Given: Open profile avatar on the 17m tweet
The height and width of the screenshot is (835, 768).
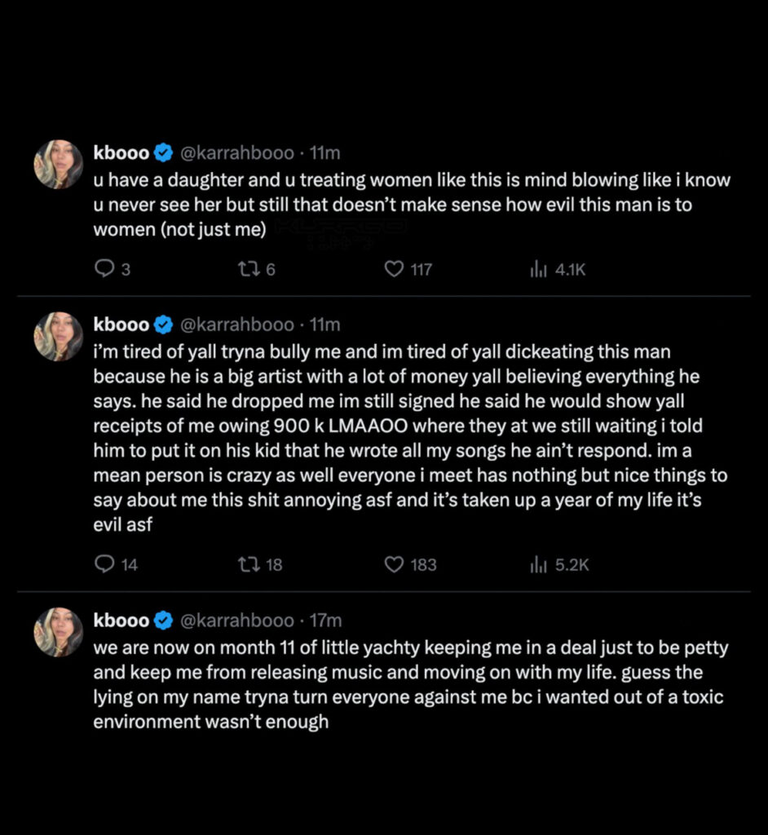Looking at the screenshot, I should tap(58, 632).
